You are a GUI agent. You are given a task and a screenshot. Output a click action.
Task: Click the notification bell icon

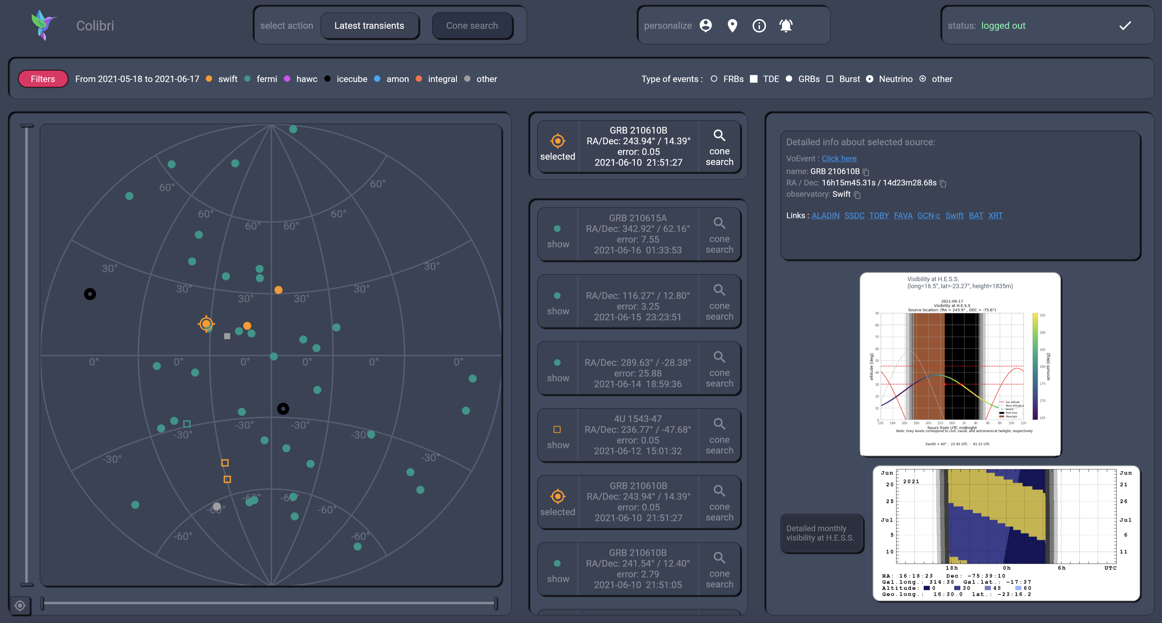click(x=786, y=26)
